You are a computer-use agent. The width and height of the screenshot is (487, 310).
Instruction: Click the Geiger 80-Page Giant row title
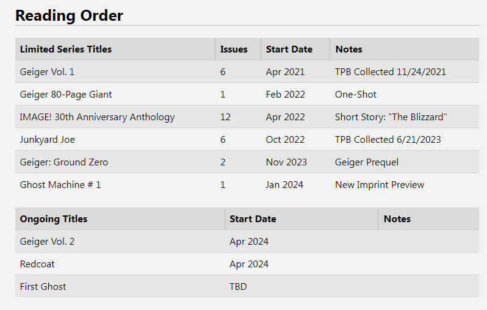66,95
